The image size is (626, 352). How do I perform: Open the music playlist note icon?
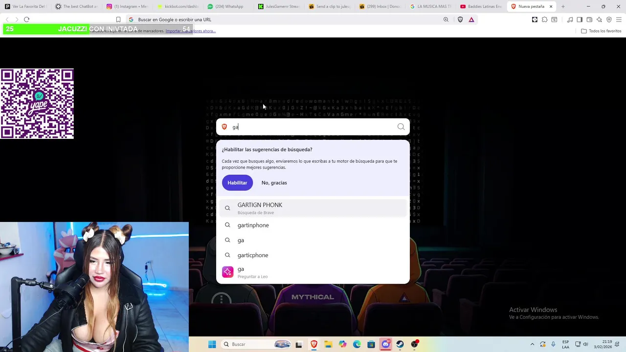[x=570, y=20]
